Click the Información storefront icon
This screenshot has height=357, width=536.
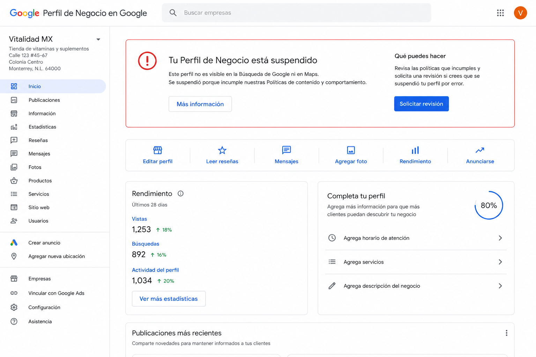(x=14, y=114)
